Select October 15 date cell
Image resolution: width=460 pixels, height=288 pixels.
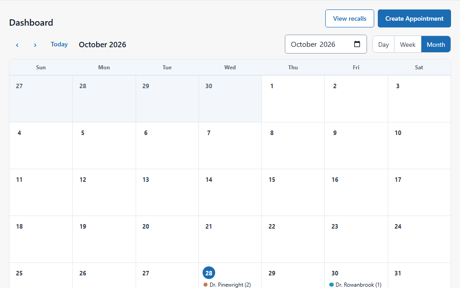pos(293,192)
